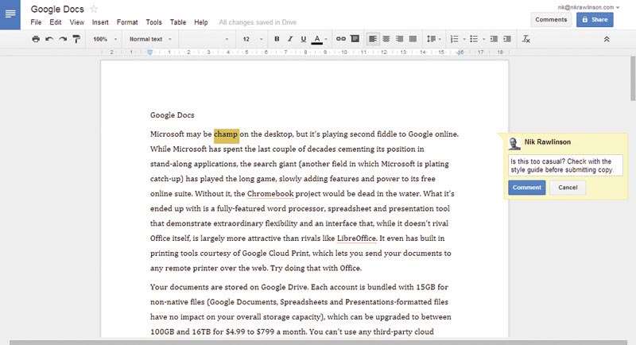Screen dimensions: 636x345
Task: Expand the bulleted list options arrow
Action: (x=483, y=39)
